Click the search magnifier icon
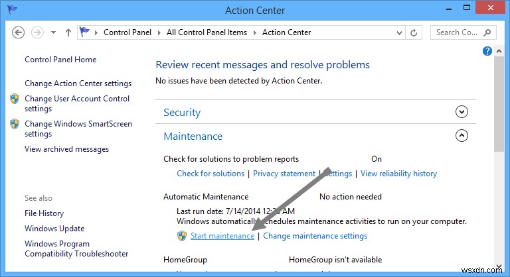This screenshot has width=510, height=277. pos(487,32)
